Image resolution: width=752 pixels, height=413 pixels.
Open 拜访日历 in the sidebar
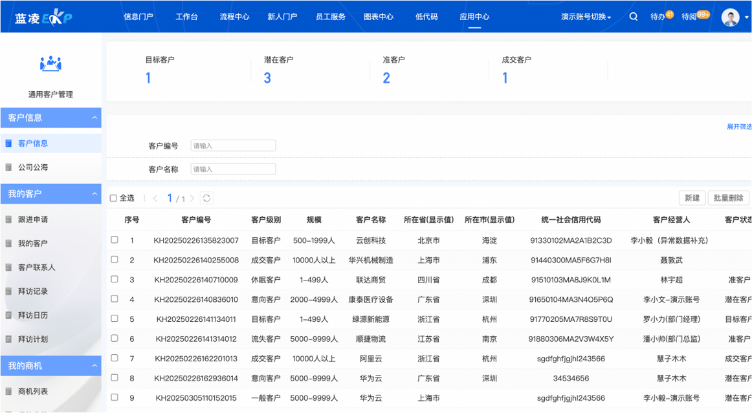[x=33, y=315]
